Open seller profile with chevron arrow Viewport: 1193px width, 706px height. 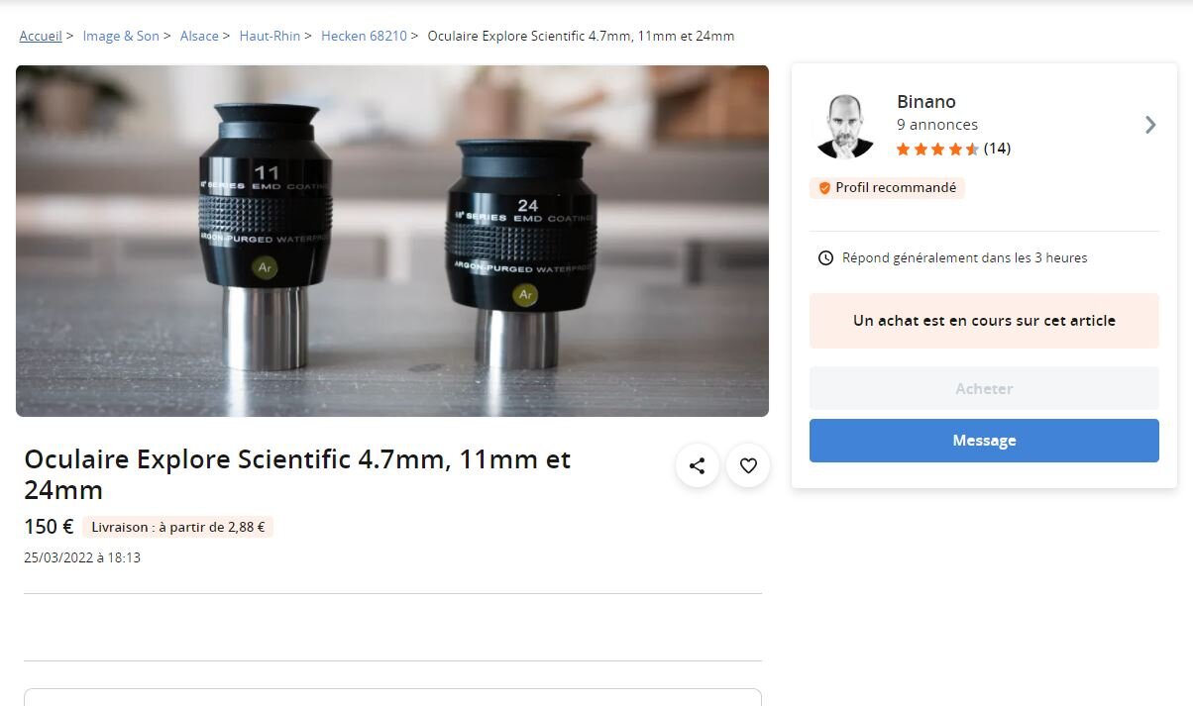(x=1149, y=125)
